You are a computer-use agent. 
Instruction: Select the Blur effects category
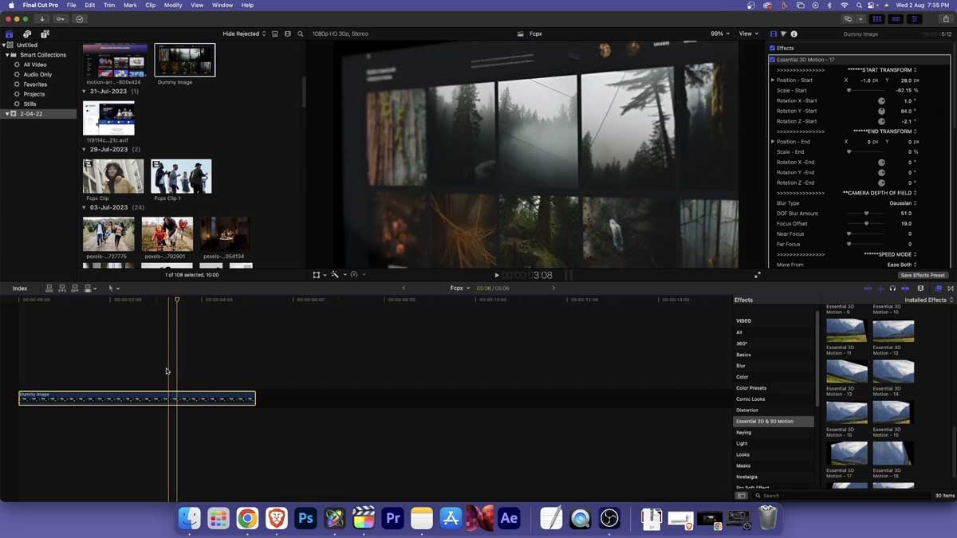click(x=741, y=366)
